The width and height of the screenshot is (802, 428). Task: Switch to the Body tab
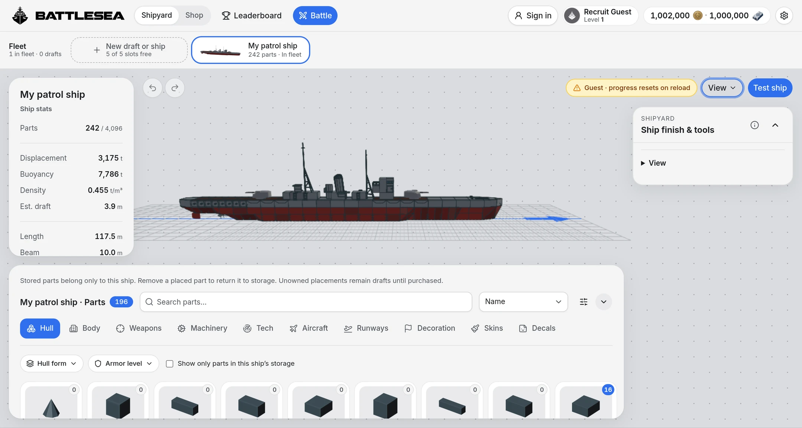(85, 328)
